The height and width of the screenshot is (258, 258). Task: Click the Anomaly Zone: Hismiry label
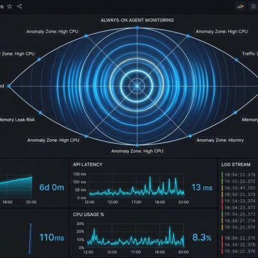[220, 140]
